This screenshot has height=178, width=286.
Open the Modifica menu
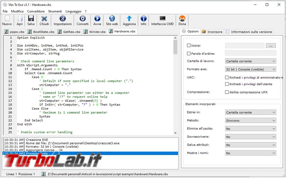pyautogui.click(x=17, y=11)
